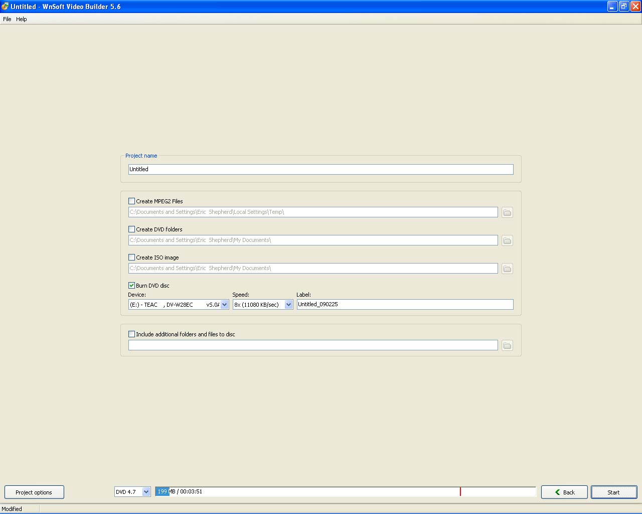Viewport: 642px width, 514px height.
Task: Open the DVD 4.7 disc size dropdown
Action: point(146,492)
